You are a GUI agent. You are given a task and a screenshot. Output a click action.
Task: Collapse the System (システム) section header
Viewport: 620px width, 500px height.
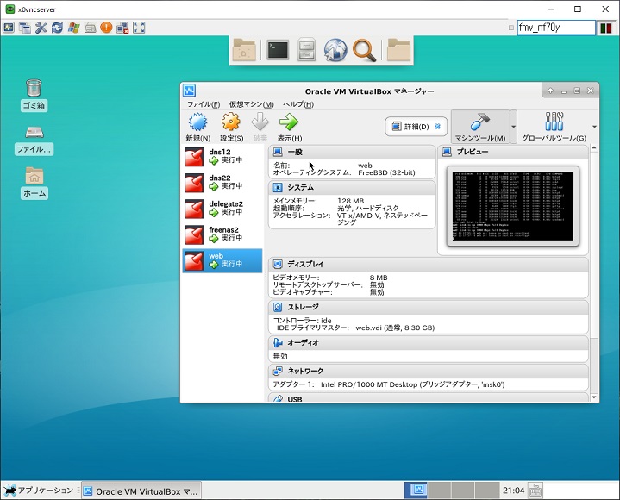352,187
